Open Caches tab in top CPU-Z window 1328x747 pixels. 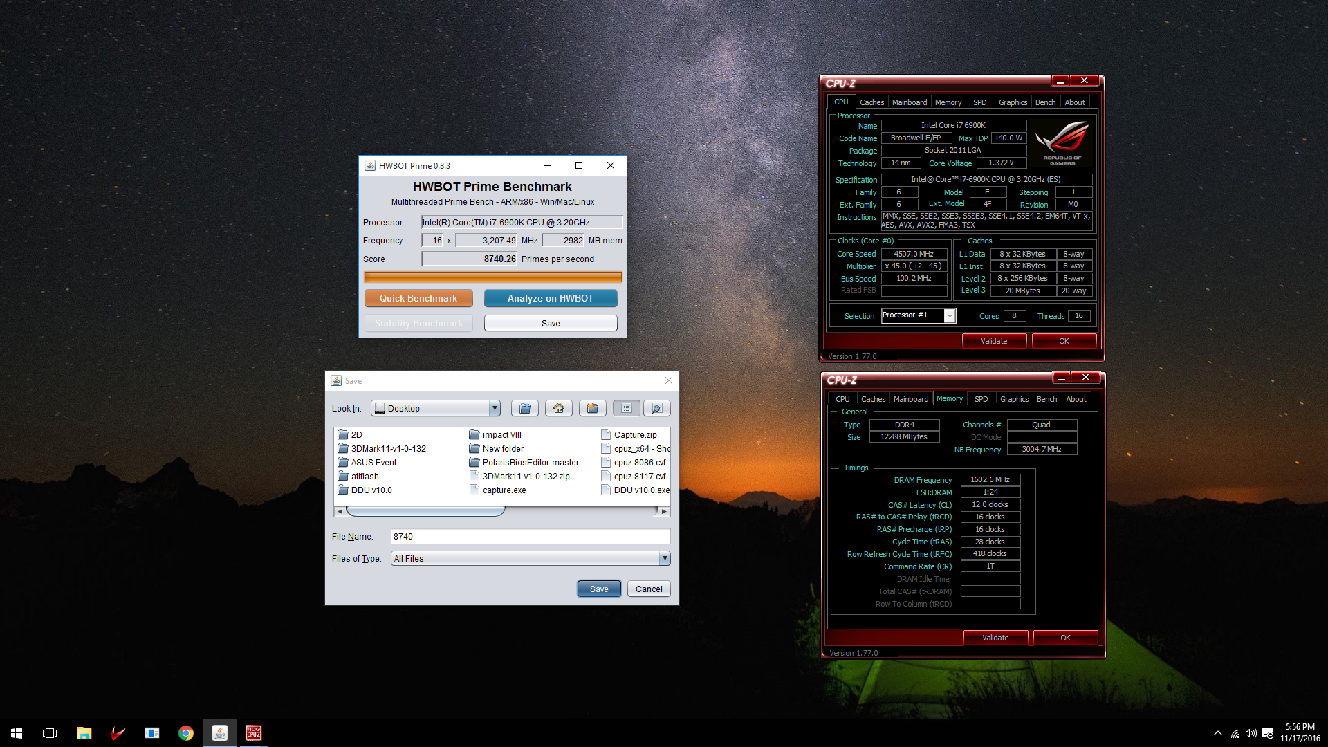tap(871, 102)
